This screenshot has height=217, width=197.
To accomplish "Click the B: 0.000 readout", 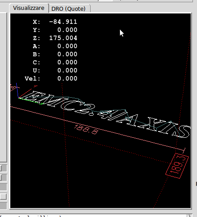I will pyautogui.click(x=55, y=54).
